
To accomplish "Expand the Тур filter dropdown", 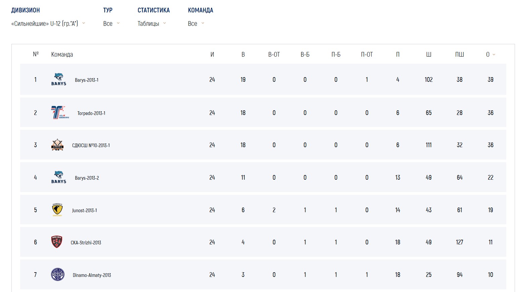I will pyautogui.click(x=111, y=23).
